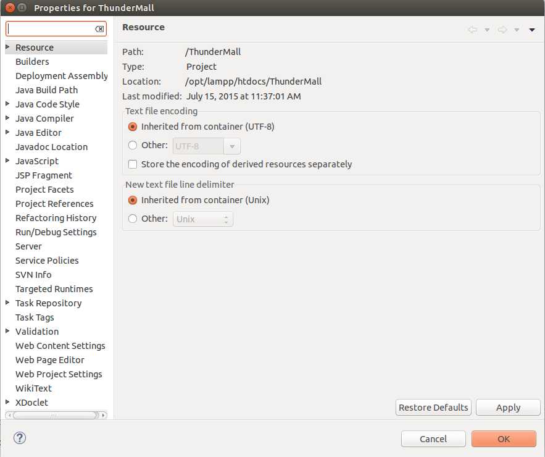
Task: Expand the Task Repository node
Action: (x=7, y=303)
